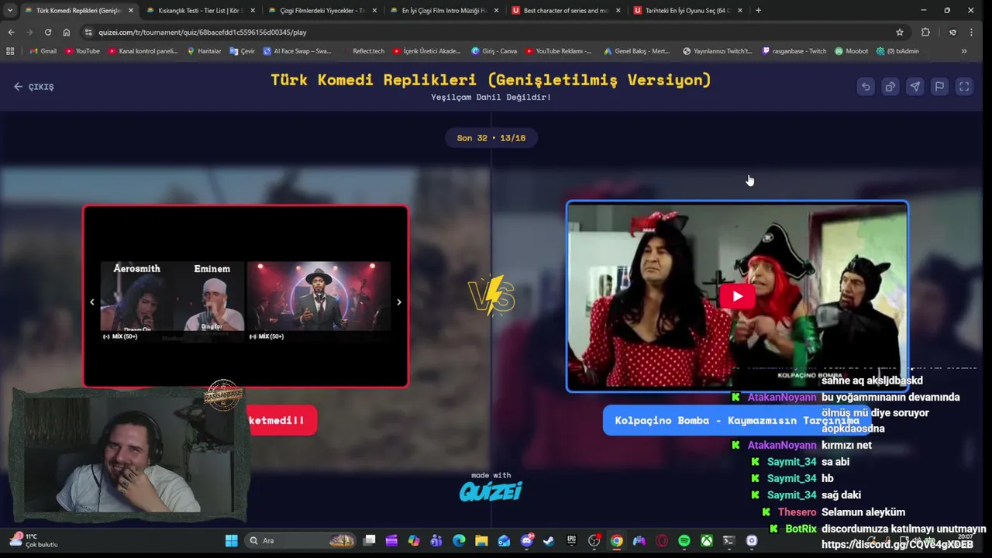
Task: Open the Windows Start menu
Action: [232, 541]
